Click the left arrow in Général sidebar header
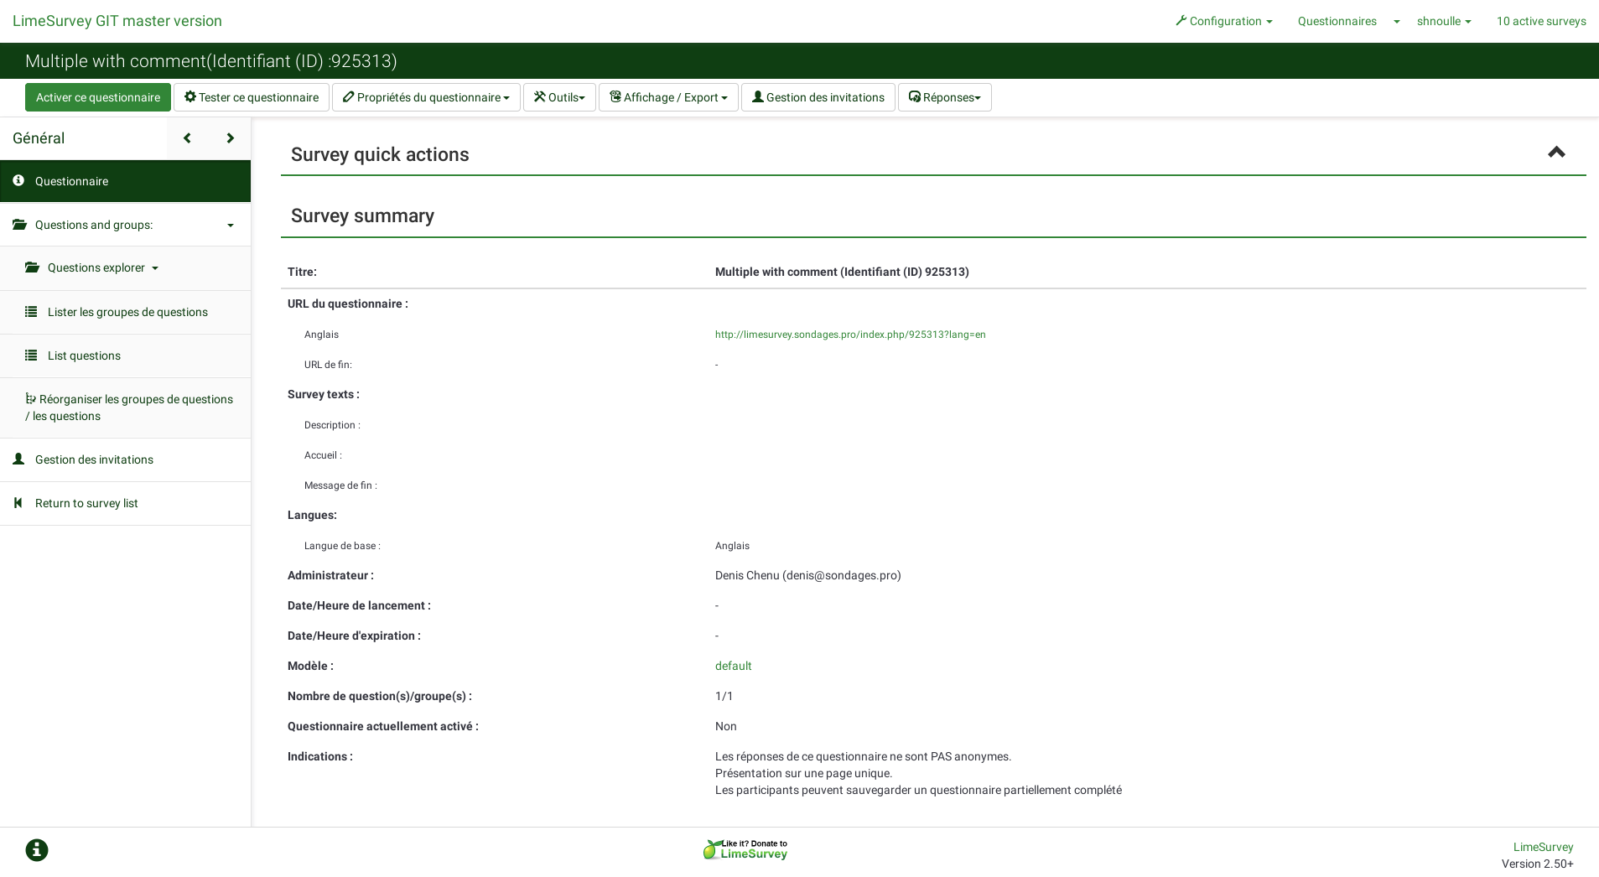The width and height of the screenshot is (1599, 877). coord(187,138)
